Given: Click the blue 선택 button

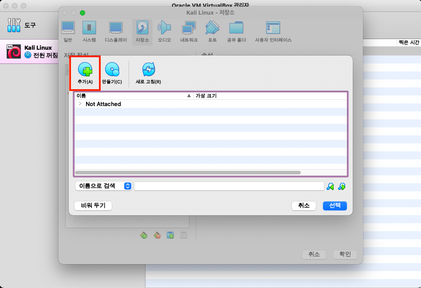Looking at the screenshot, I should pyautogui.click(x=335, y=206).
